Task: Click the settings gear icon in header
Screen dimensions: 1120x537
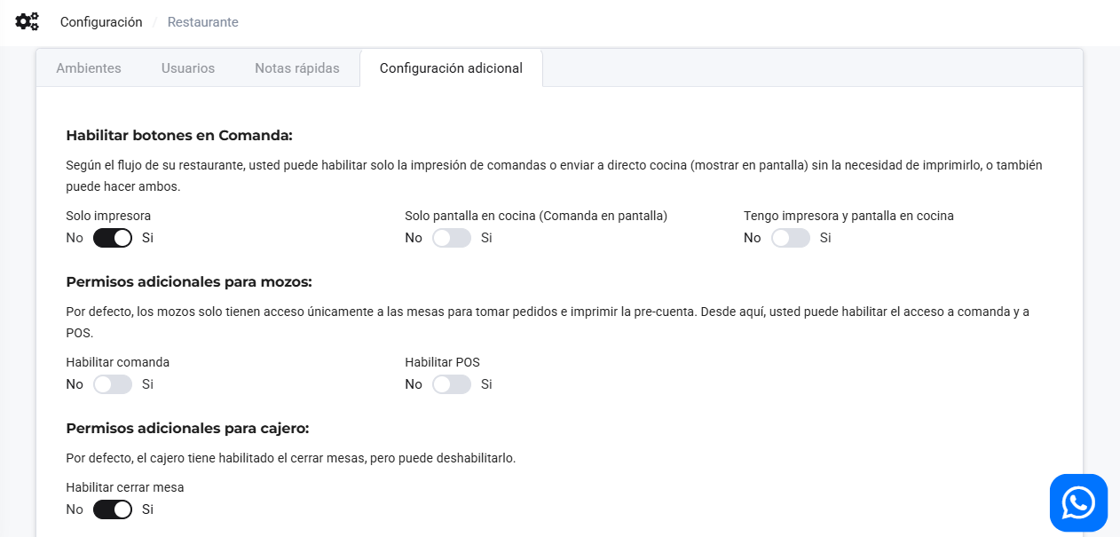Action: (x=27, y=21)
